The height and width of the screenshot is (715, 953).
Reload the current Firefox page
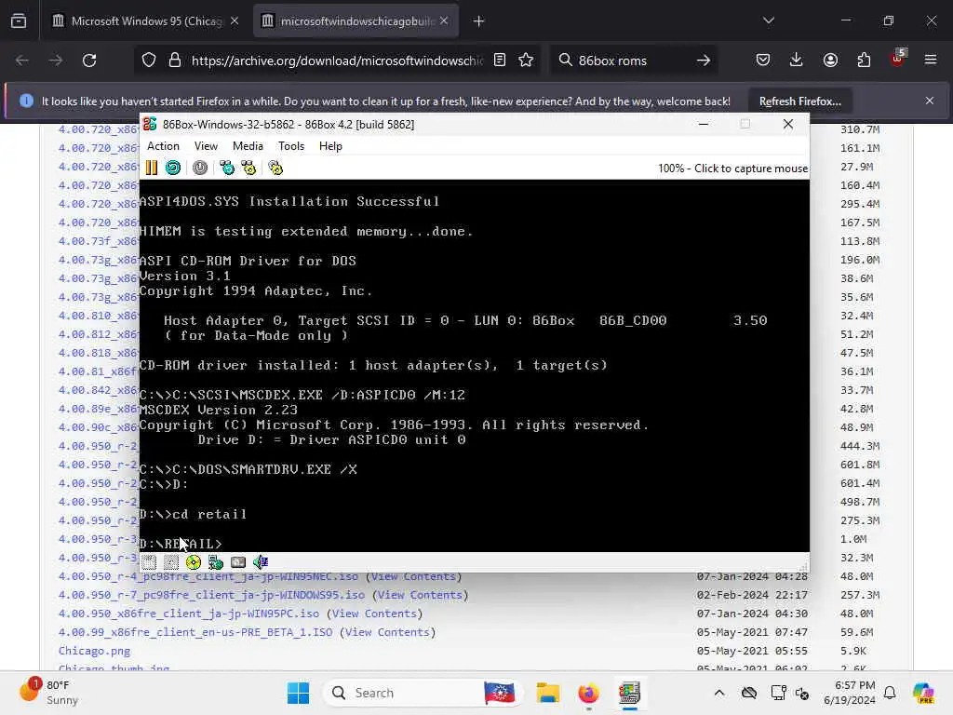click(x=89, y=61)
